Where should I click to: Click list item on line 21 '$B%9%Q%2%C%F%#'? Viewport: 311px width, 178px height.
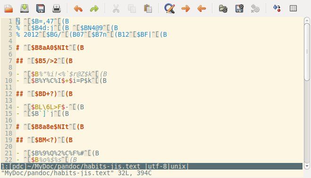[57, 153]
